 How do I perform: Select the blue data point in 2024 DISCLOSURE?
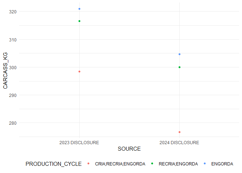pyautogui.click(x=179, y=54)
